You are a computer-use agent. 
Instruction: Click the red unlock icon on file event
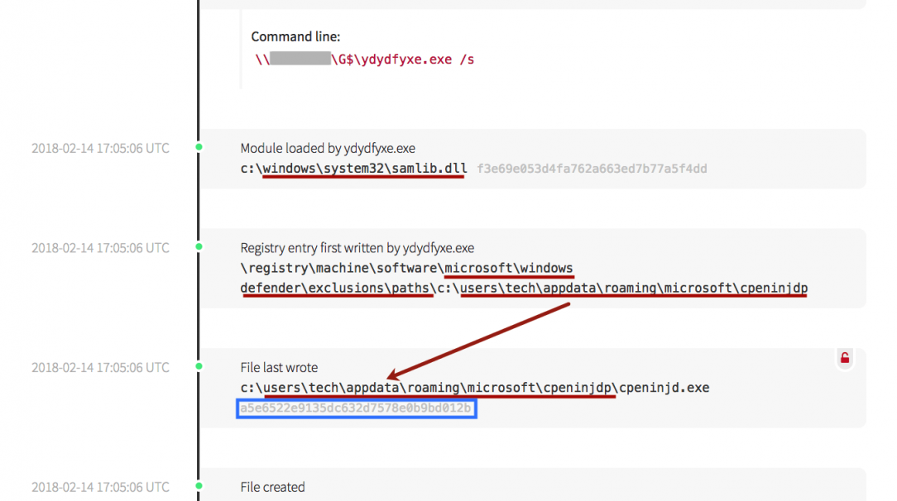[844, 358]
